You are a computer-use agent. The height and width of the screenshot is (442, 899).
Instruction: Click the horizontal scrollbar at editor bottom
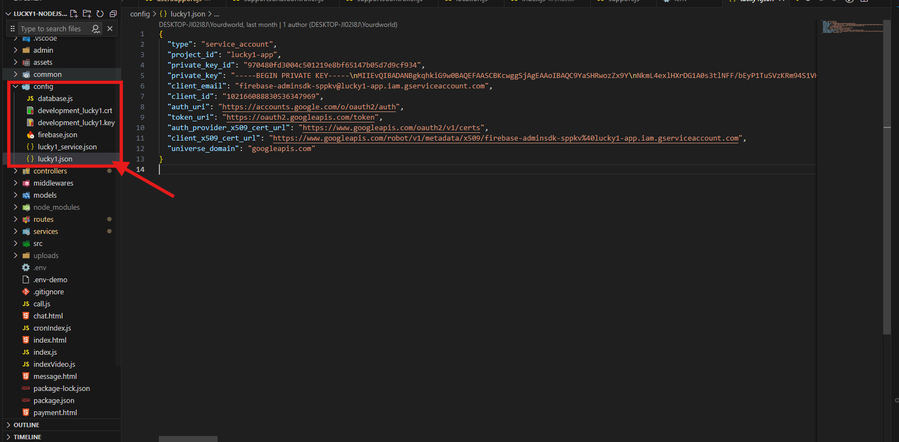coord(188,439)
